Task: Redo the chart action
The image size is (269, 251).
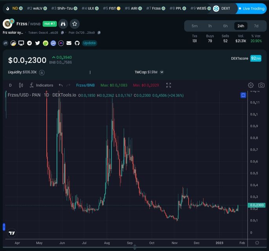Action: pyautogui.click(x=68, y=85)
